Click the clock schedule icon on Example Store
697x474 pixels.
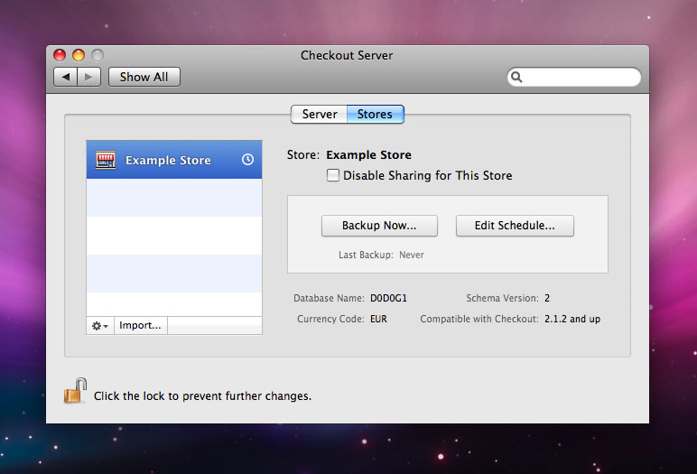pos(247,159)
